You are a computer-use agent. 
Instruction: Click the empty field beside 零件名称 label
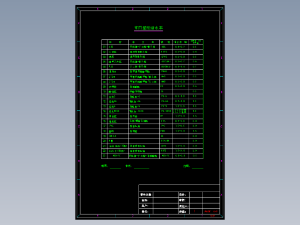tap(166, 194)
